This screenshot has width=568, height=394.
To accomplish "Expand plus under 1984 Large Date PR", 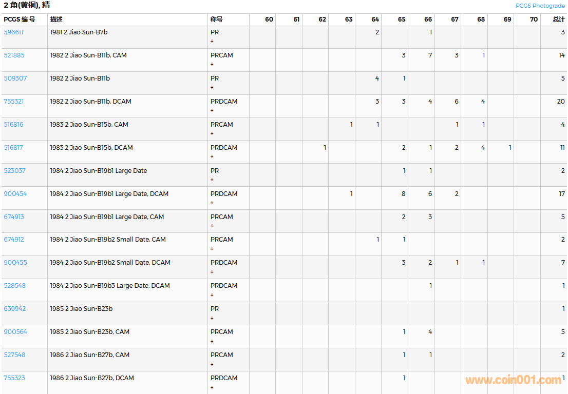I will pyautogui.click(x=212, y=180).
